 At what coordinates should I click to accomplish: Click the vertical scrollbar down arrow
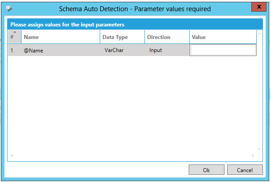point(259,149)
